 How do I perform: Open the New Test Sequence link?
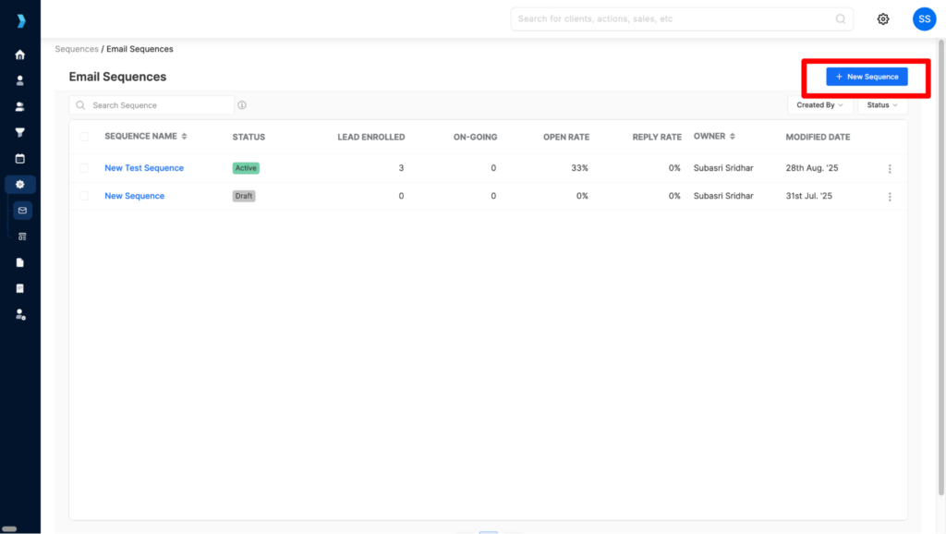pyautogui.click(x=144, y=167)
